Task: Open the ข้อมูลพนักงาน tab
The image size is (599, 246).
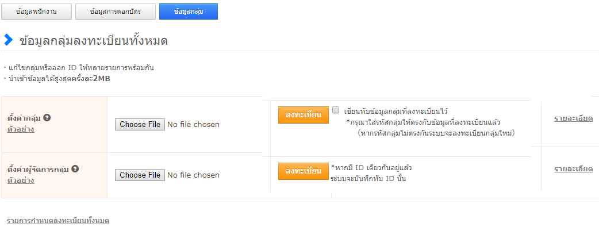Action: coord(37,11)
